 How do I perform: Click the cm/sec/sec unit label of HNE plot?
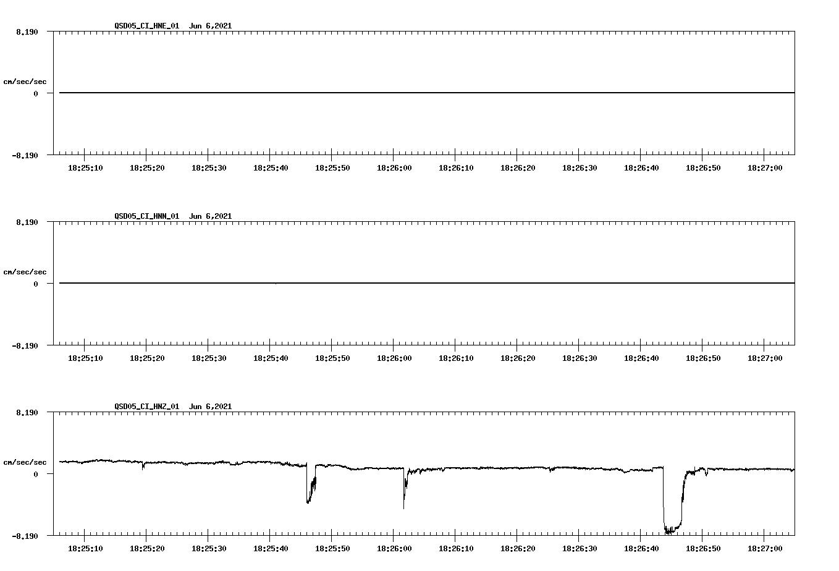[25, 82]
